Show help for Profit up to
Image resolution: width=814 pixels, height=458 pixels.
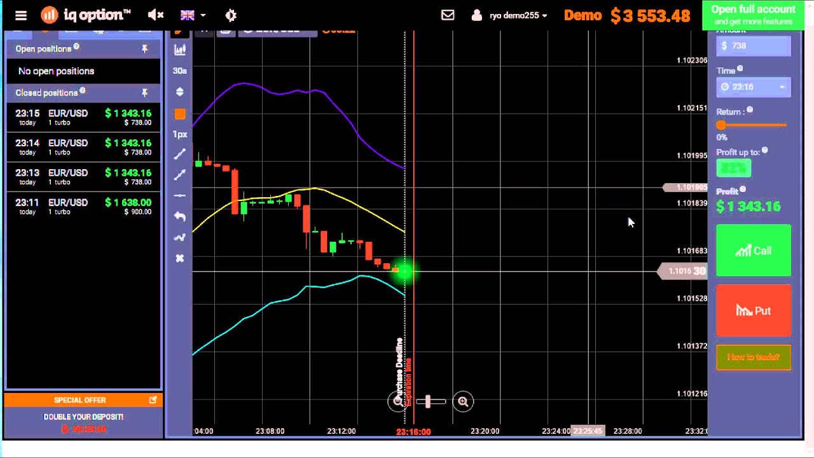(x=765, y=151)
